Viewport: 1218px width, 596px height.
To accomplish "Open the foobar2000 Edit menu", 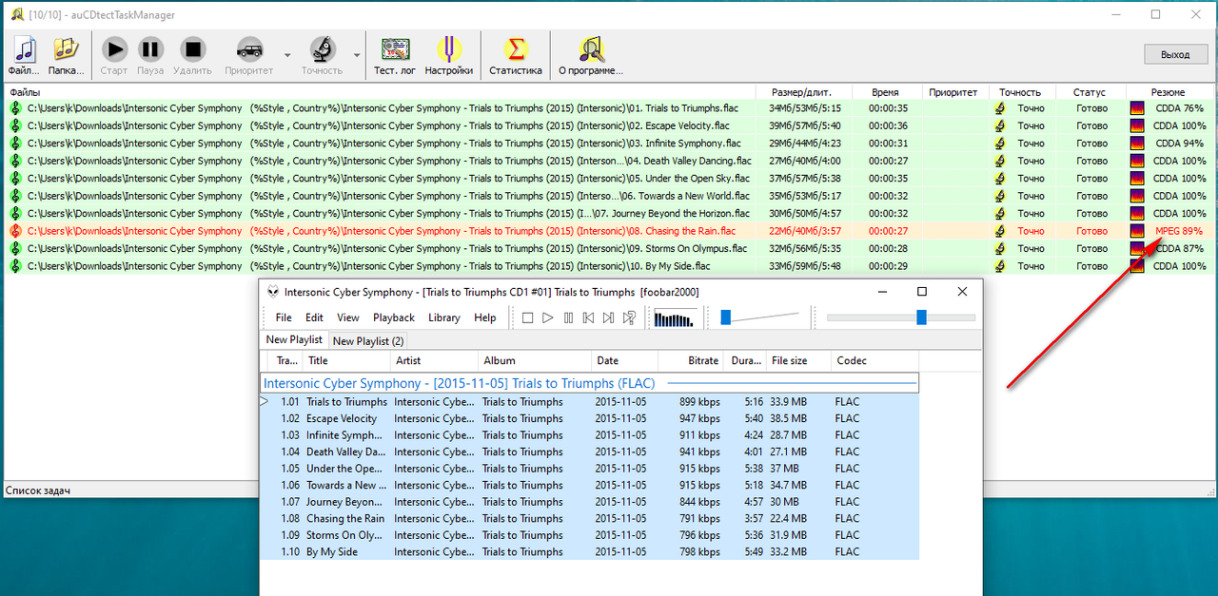I will 314,317.
